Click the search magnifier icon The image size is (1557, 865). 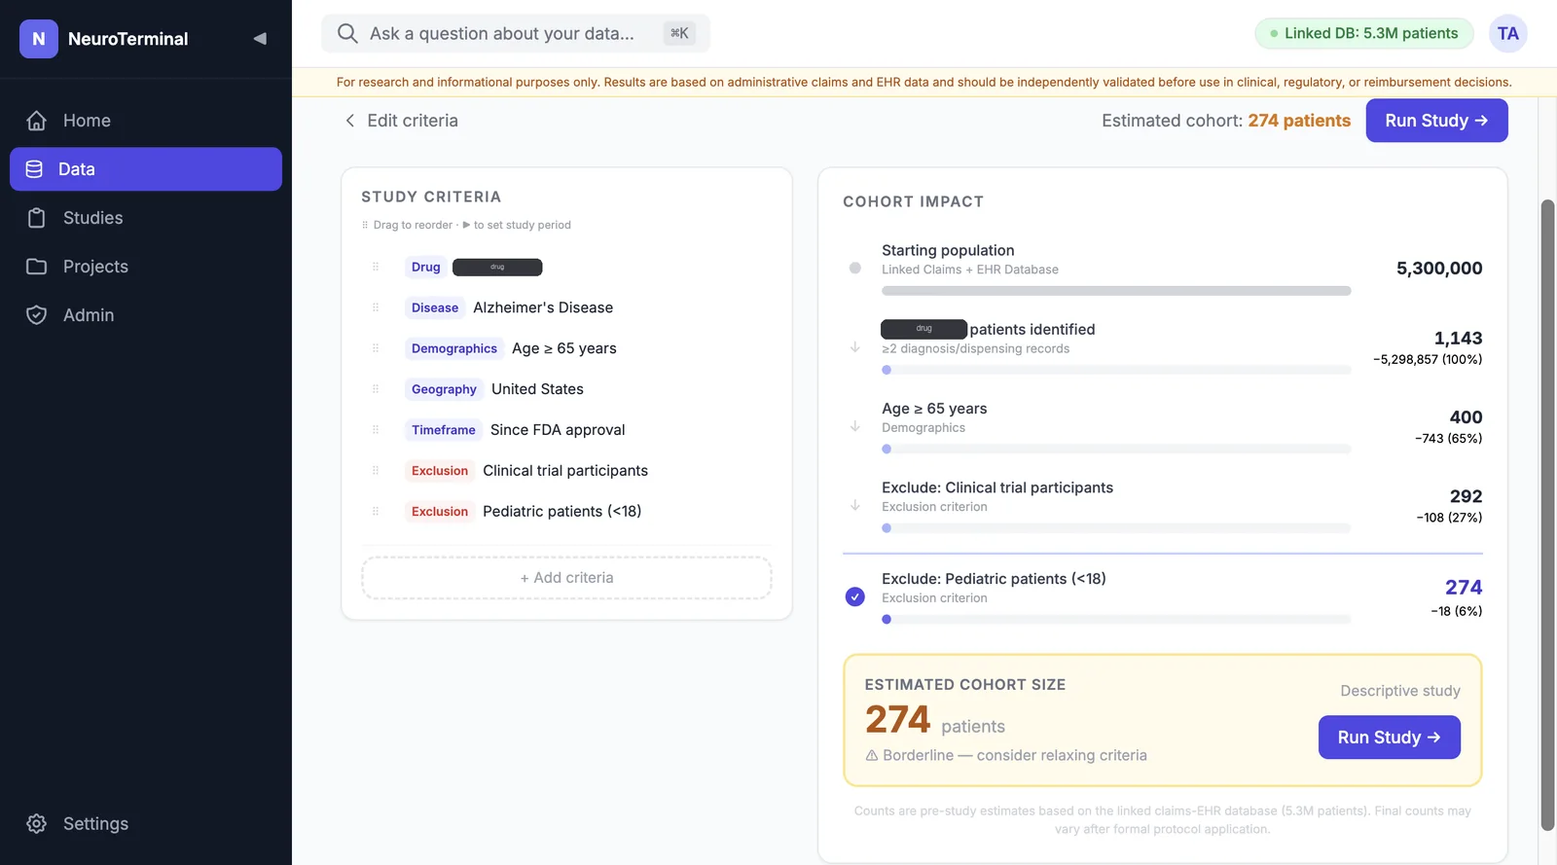coord(347,34)
